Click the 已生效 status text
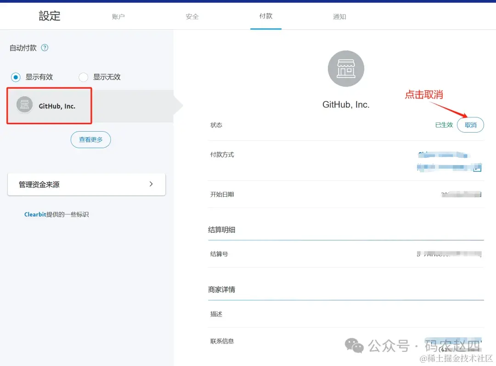The image size is (496, 366). tap(444, 124)
